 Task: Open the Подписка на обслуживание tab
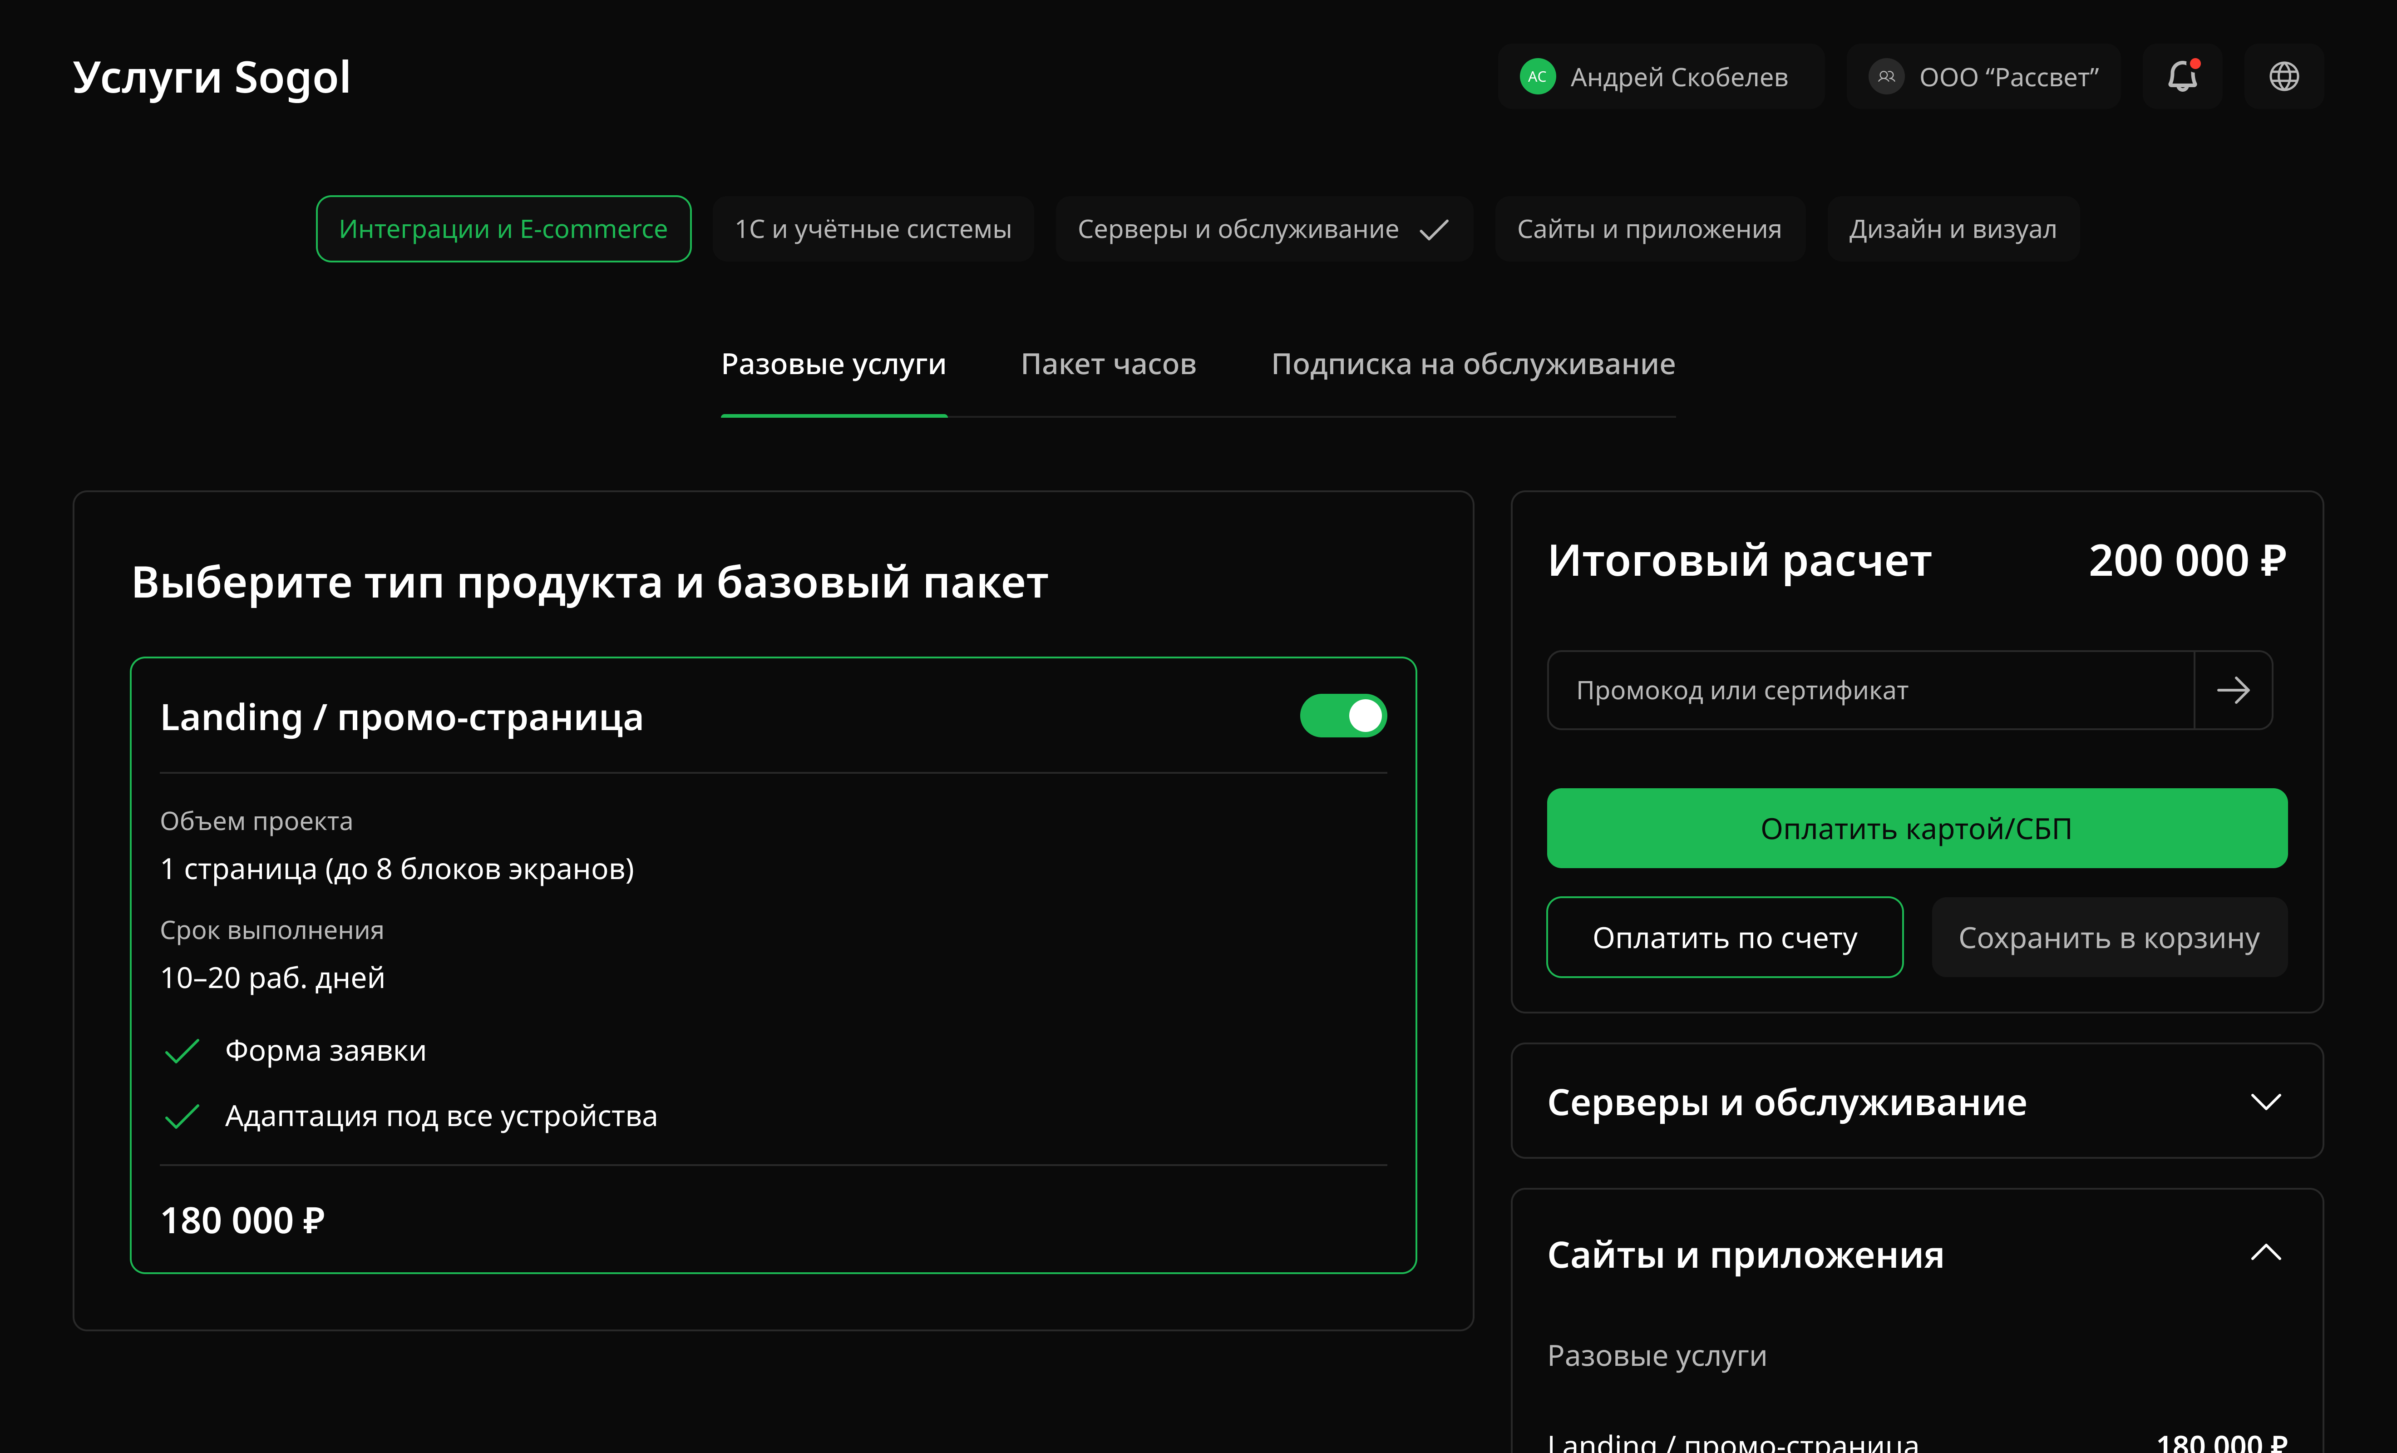[1472, 364]
